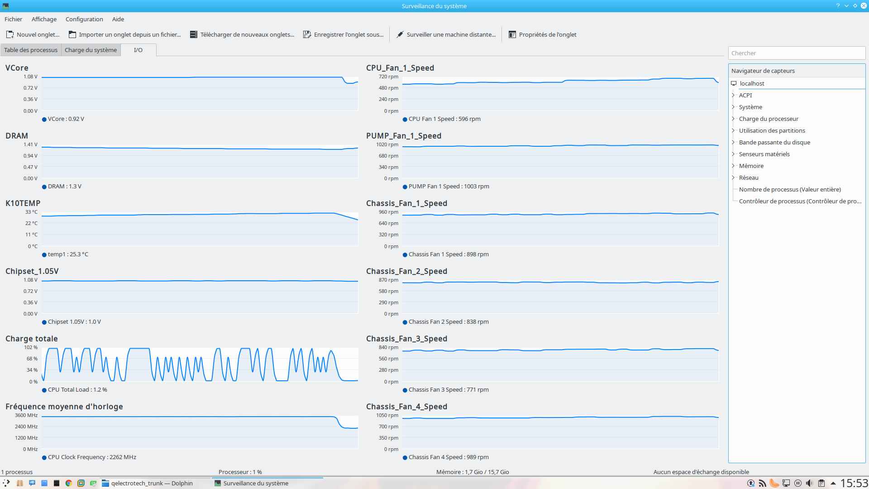Click the pause media tray icon
This screenshot has width=869, height=489.
click(x=798, y=483)
